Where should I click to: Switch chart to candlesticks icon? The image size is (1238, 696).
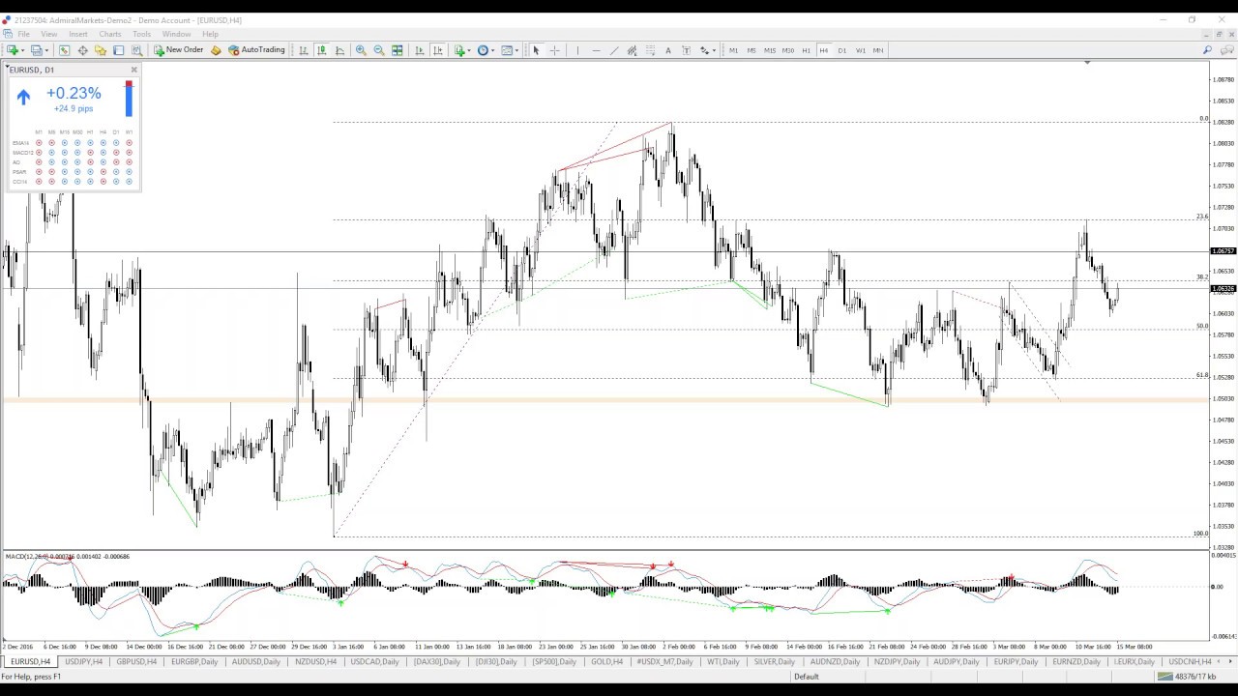[321, 50]
